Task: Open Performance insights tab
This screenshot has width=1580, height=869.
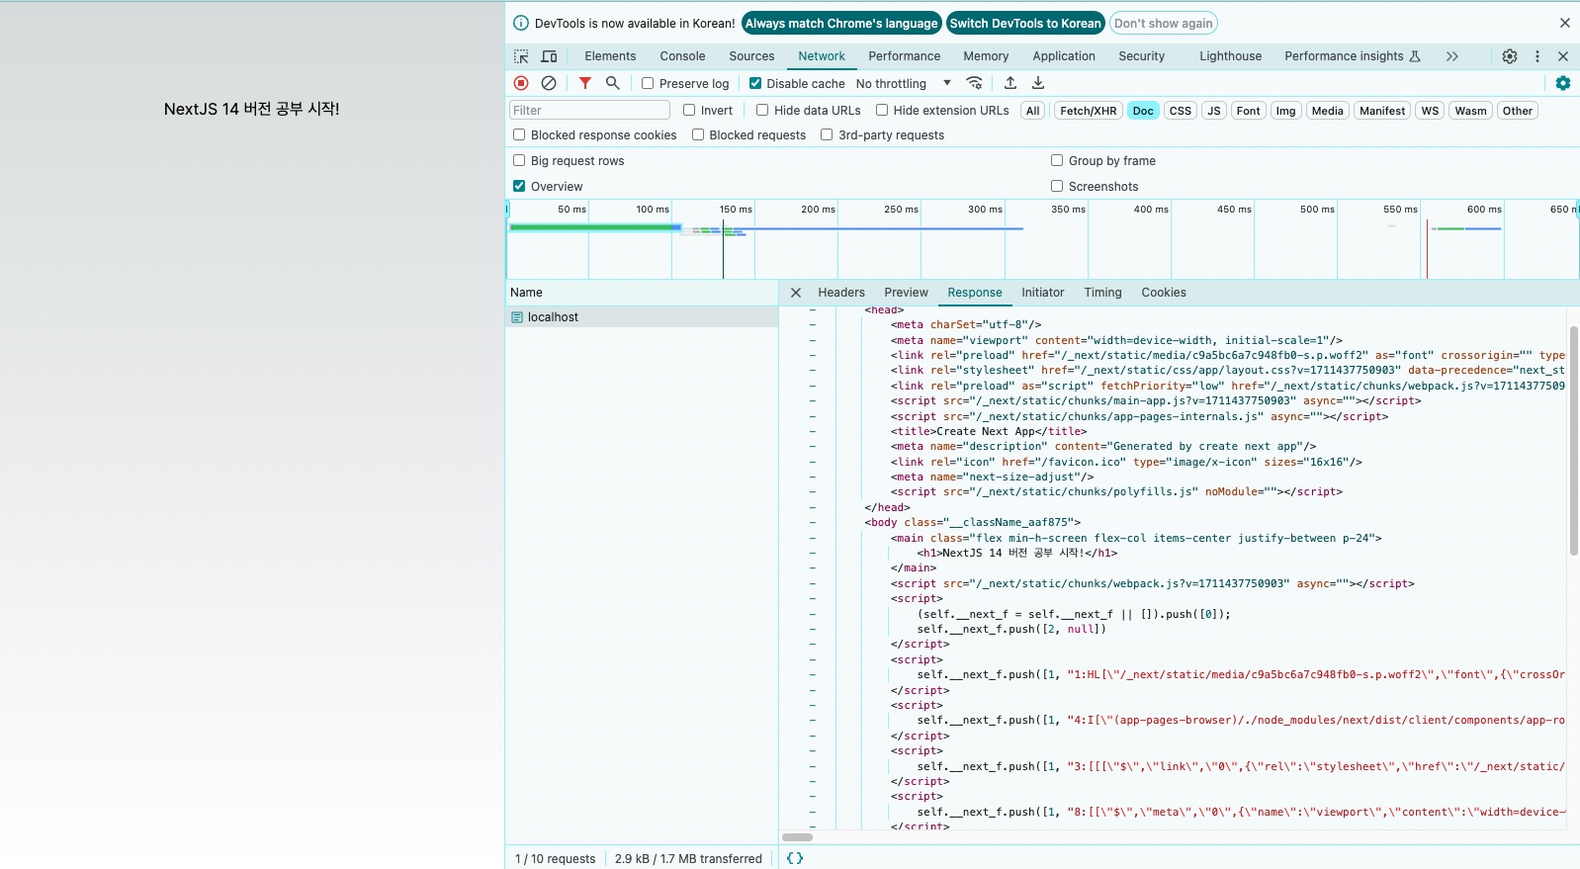Action: 1352,56
